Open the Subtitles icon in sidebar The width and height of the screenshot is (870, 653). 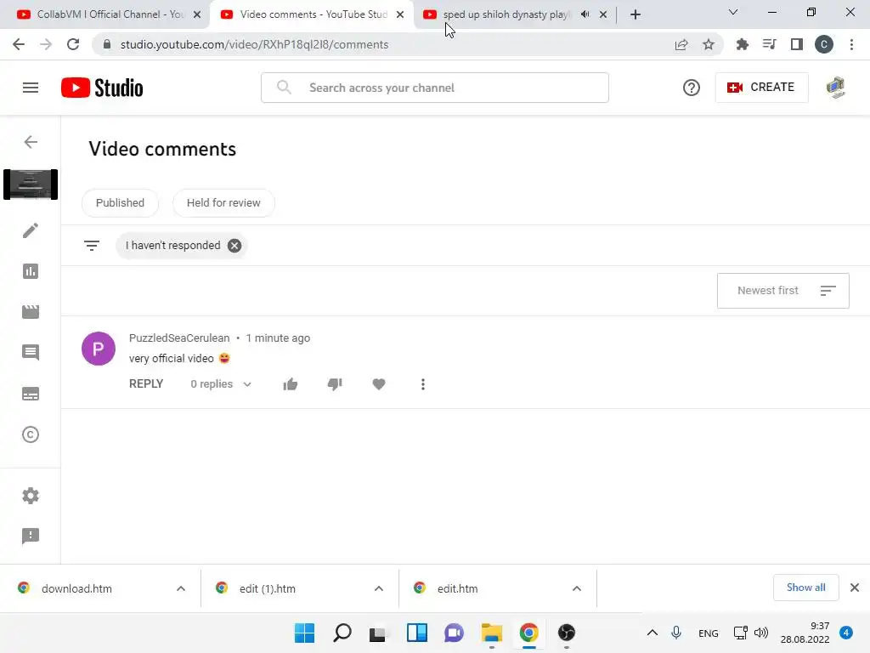[31, 394]
